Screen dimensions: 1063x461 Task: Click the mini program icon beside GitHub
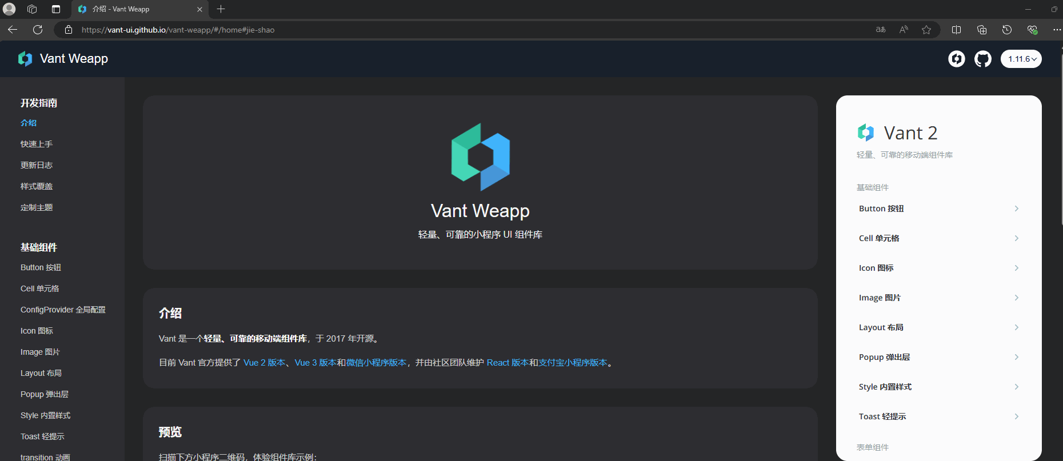tap(957, 59)
